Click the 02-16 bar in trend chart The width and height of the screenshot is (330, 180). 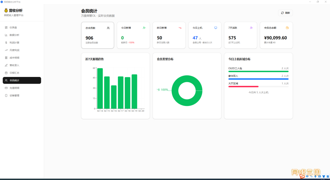(x=114, y=97)
